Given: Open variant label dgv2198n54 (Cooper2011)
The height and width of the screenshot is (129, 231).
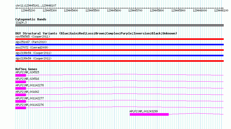Looking at the screenshot, I should [x=33, y=53].
